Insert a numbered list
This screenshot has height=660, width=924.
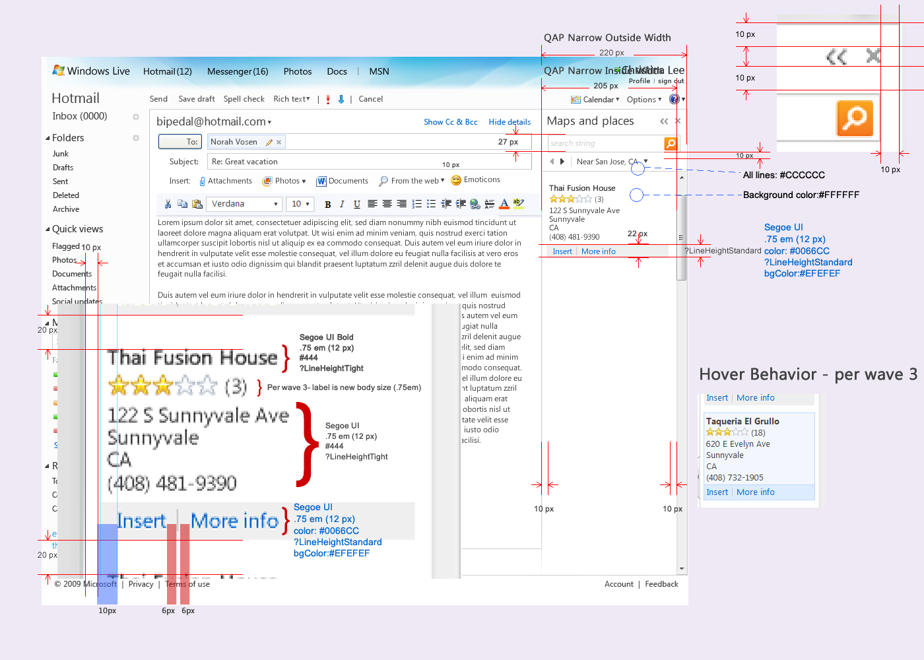coord(416,204)
